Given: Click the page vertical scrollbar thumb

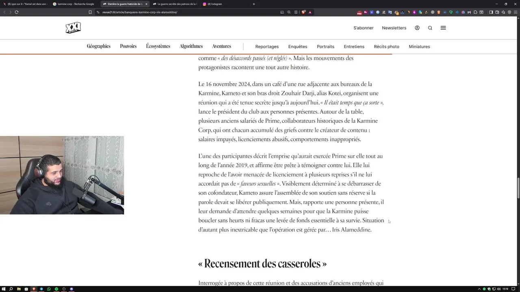Looking at the screenshot, I should (518, 188).
